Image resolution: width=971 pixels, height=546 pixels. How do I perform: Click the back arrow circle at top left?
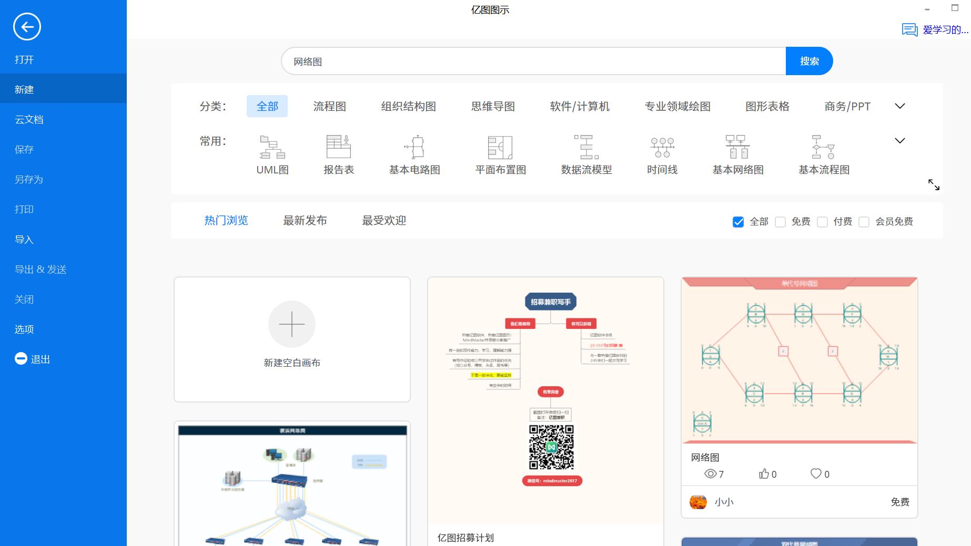coord(27,26)
